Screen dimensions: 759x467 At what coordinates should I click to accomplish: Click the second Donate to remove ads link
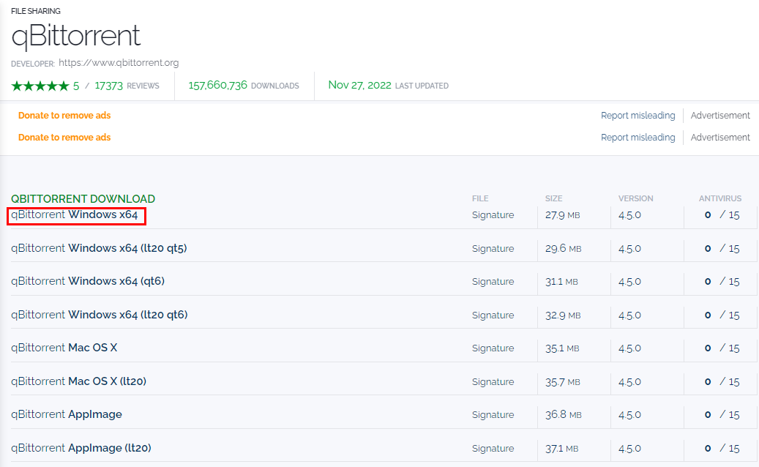click(x=64, y=138)
